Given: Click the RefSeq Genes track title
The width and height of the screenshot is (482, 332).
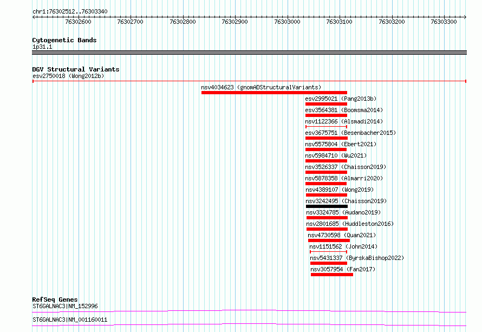Looking at the screenshot, I should [55, 300].
